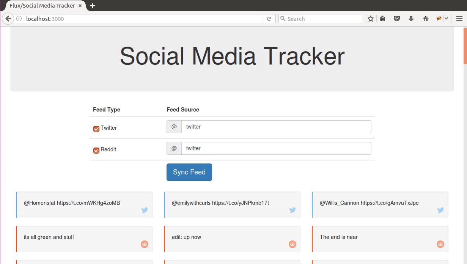Image resolution: width=467 pixels, height=264 pixels.
Task: Click the @Homerisfat tweet text
Action: coord(72,203)
